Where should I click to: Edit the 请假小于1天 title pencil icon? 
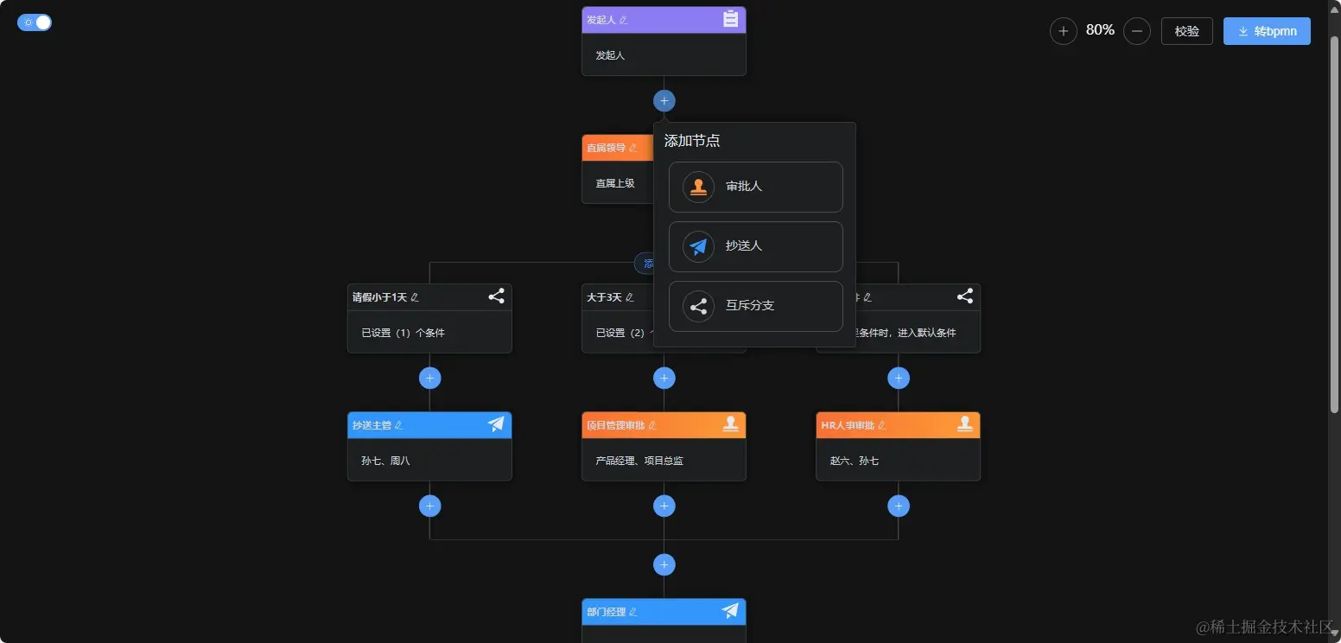click(x=415, y=297)
